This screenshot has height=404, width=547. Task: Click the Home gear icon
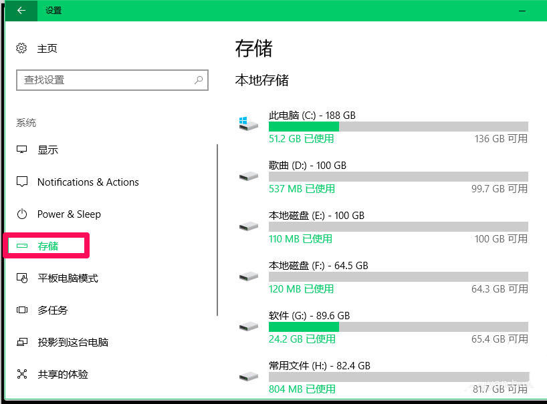click(x=22, y=48)
